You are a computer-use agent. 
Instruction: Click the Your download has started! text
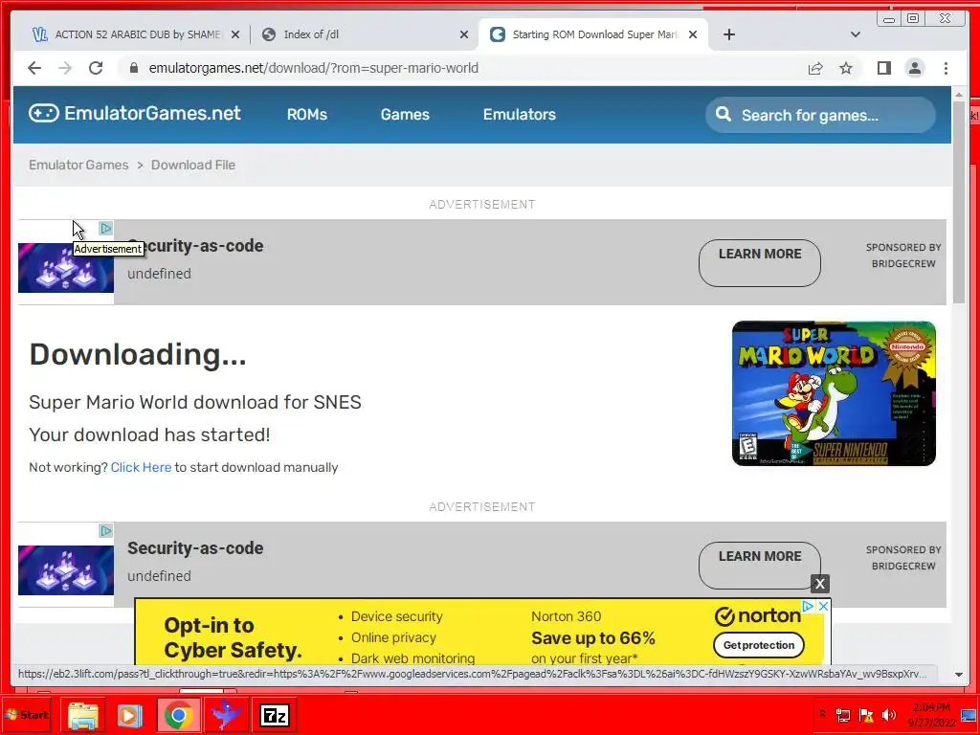click(149, 434)
